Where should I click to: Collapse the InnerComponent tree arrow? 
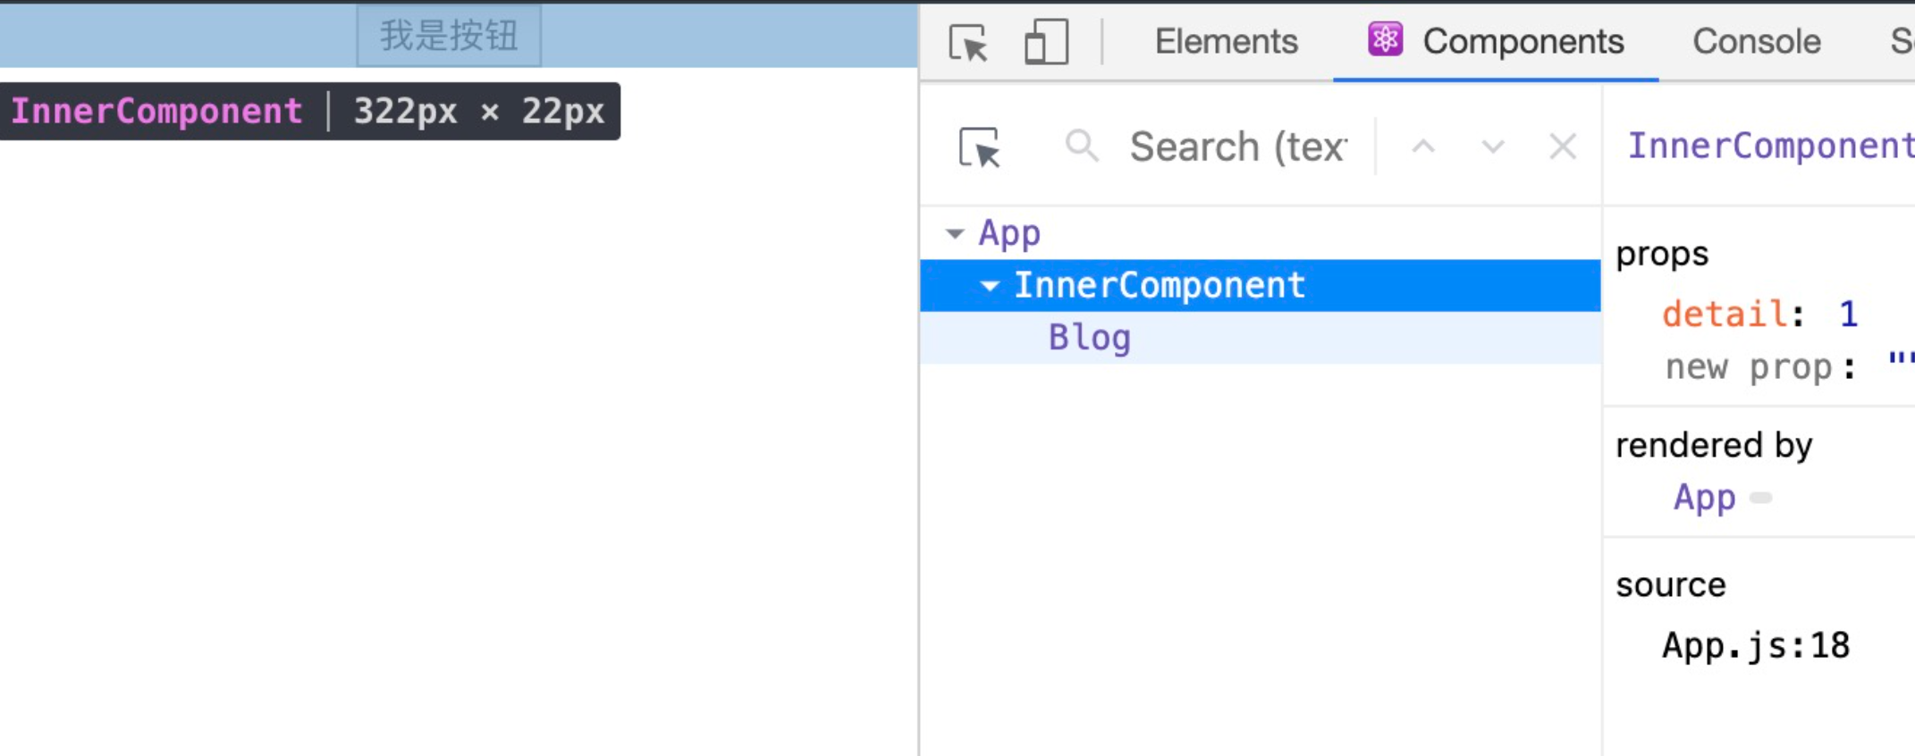990,286
